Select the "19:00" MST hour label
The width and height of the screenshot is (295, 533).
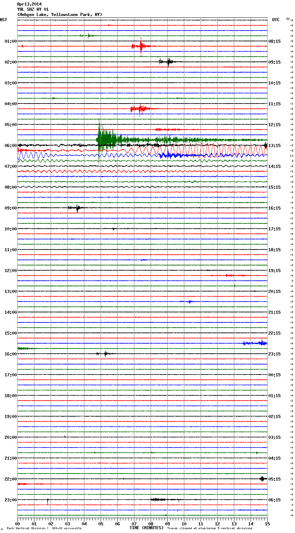pos(11,417)
